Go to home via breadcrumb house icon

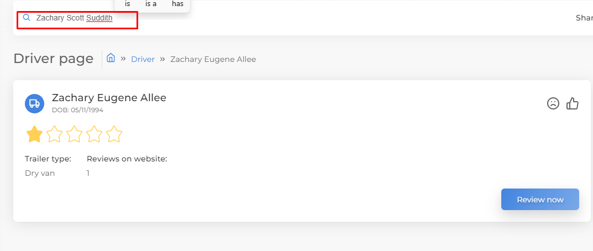[x=111, y=58]
